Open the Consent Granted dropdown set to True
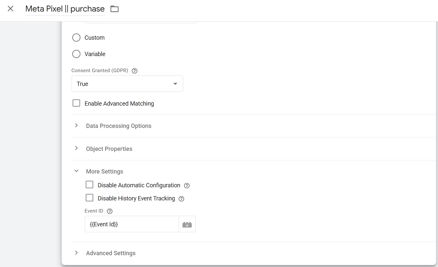The width and height of the screenshot is (438, 267). pyautogui.click(x=127, y=84)
